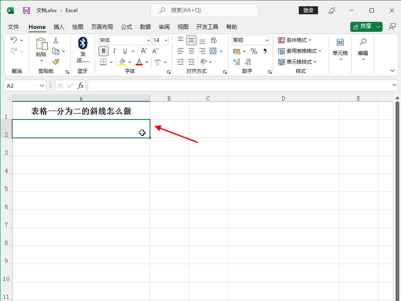Open font settings dialog launcher
The image size is (401, 301).
coord(168,72)
